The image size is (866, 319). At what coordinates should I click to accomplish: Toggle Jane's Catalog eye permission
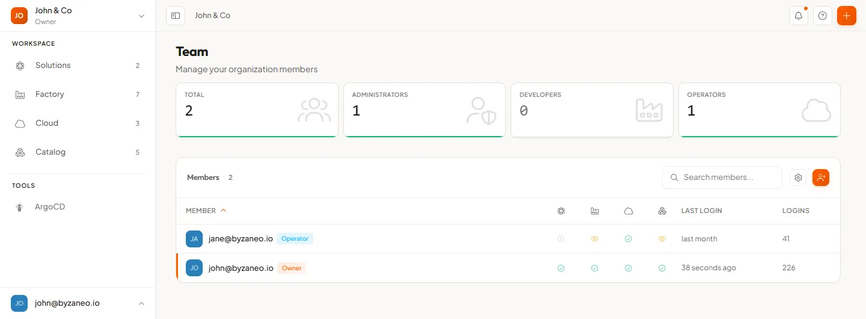click(x=662, y=239)
